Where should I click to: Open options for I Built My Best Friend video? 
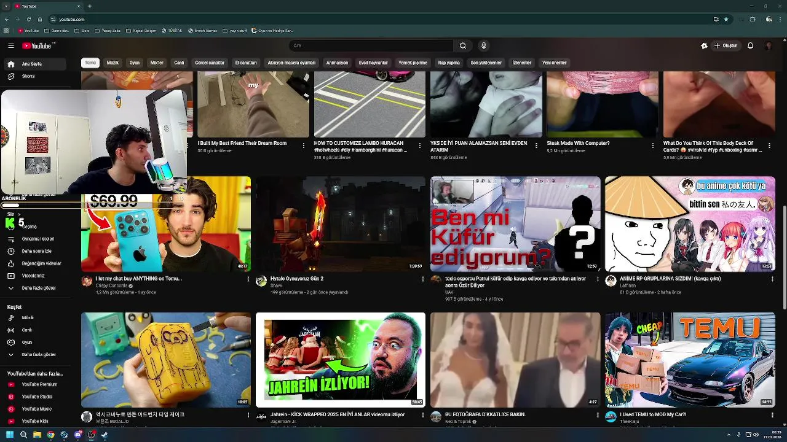(303, 145)
